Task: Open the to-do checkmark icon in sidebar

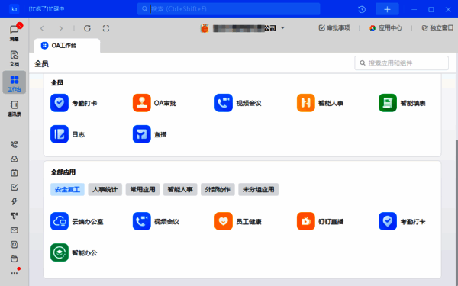Action: [14, 188]
